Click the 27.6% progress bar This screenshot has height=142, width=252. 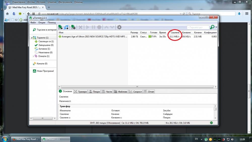152,37
